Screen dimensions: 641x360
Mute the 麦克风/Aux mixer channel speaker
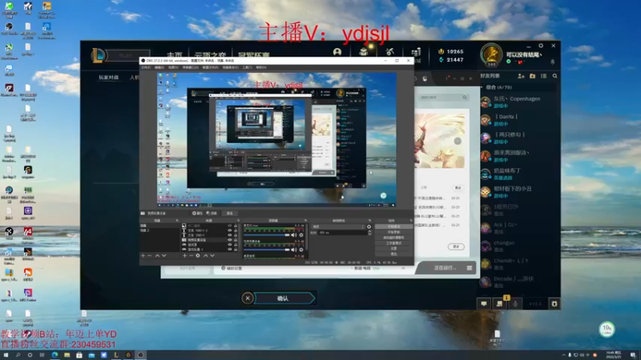[x=293, y=234]
